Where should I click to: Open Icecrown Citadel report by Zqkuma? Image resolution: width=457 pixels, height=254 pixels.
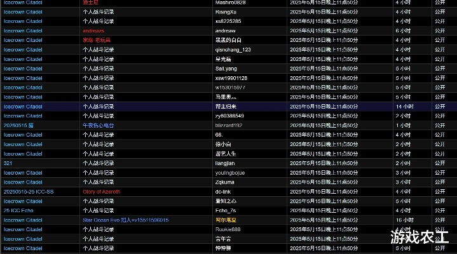click(23, 182)
